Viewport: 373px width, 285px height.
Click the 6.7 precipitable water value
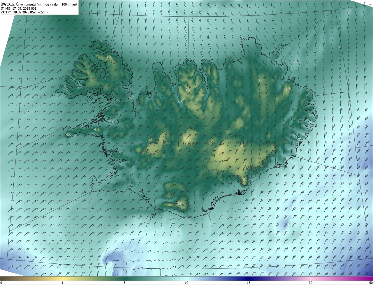point(131,97)
